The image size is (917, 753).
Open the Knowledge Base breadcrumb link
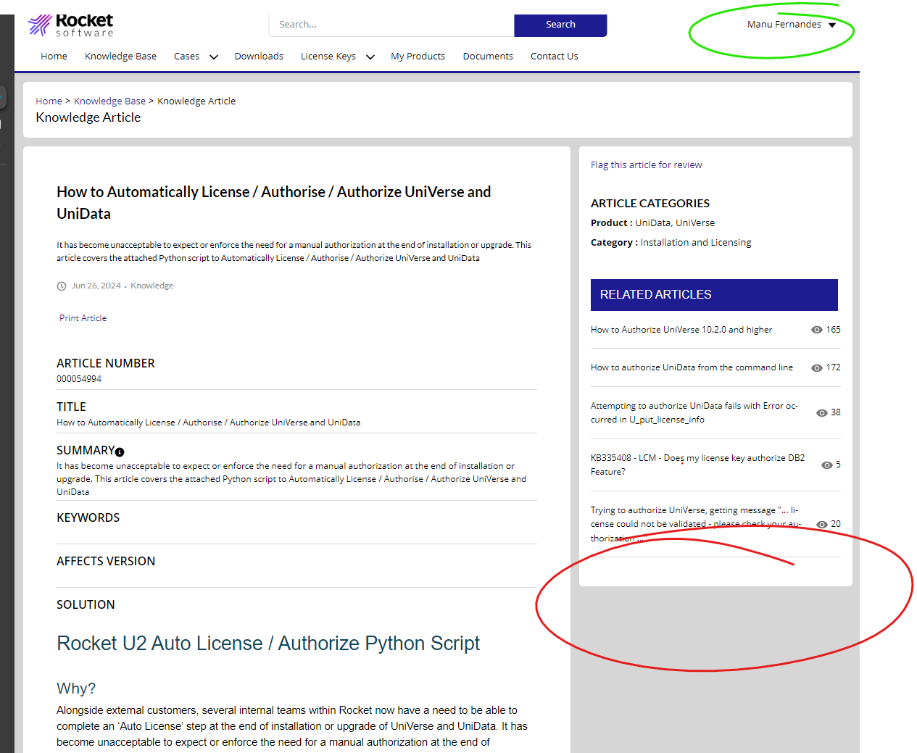(109, 101)
